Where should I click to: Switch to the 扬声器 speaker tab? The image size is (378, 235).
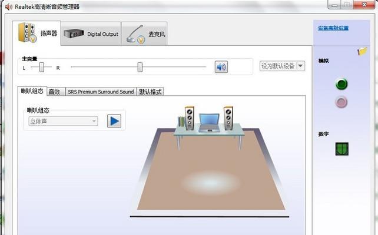click(37, 33)
